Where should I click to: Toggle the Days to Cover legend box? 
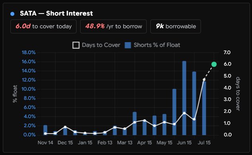click(x=76, y=45)
